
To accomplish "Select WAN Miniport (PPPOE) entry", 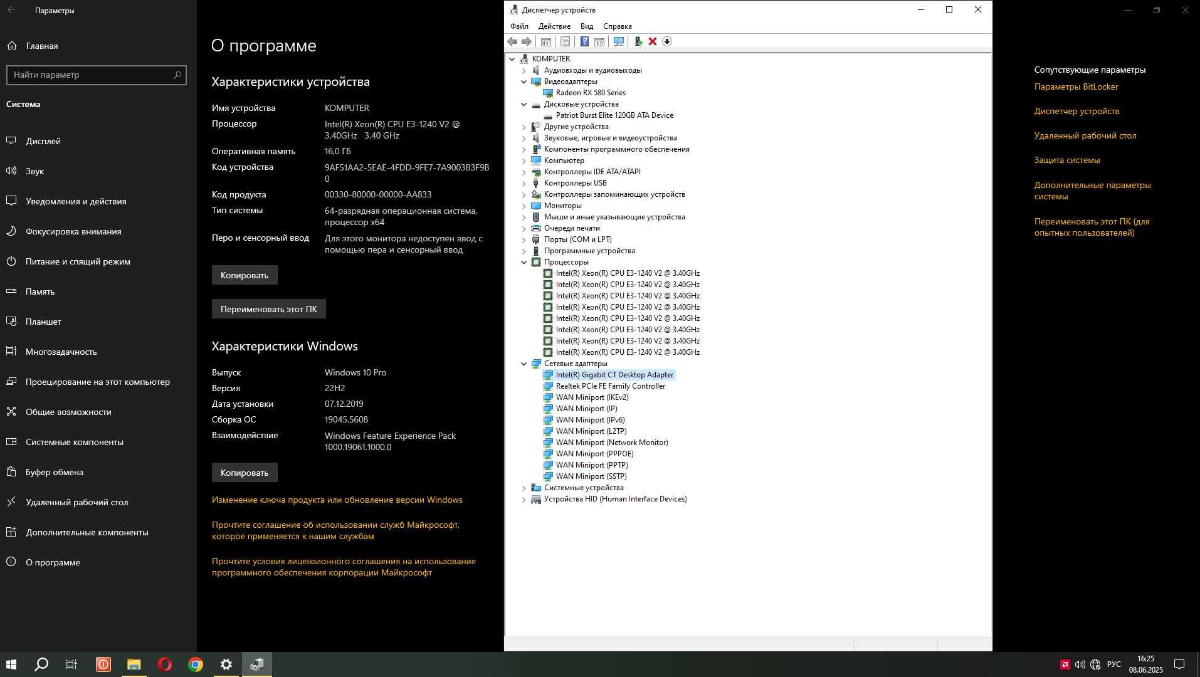I will [x=594, y=454].
